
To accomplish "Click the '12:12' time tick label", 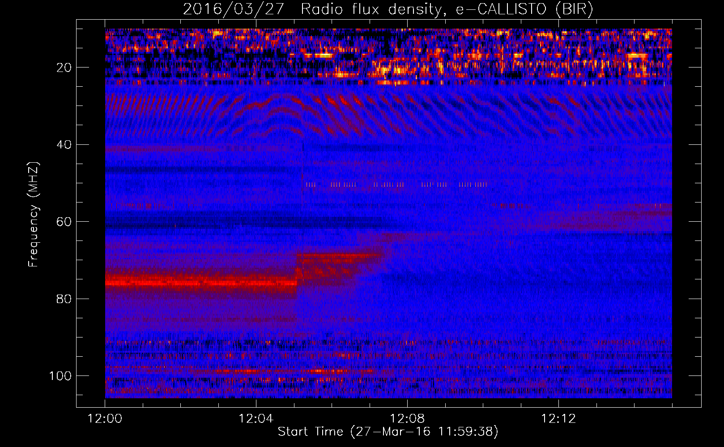I will pos(558,419).
